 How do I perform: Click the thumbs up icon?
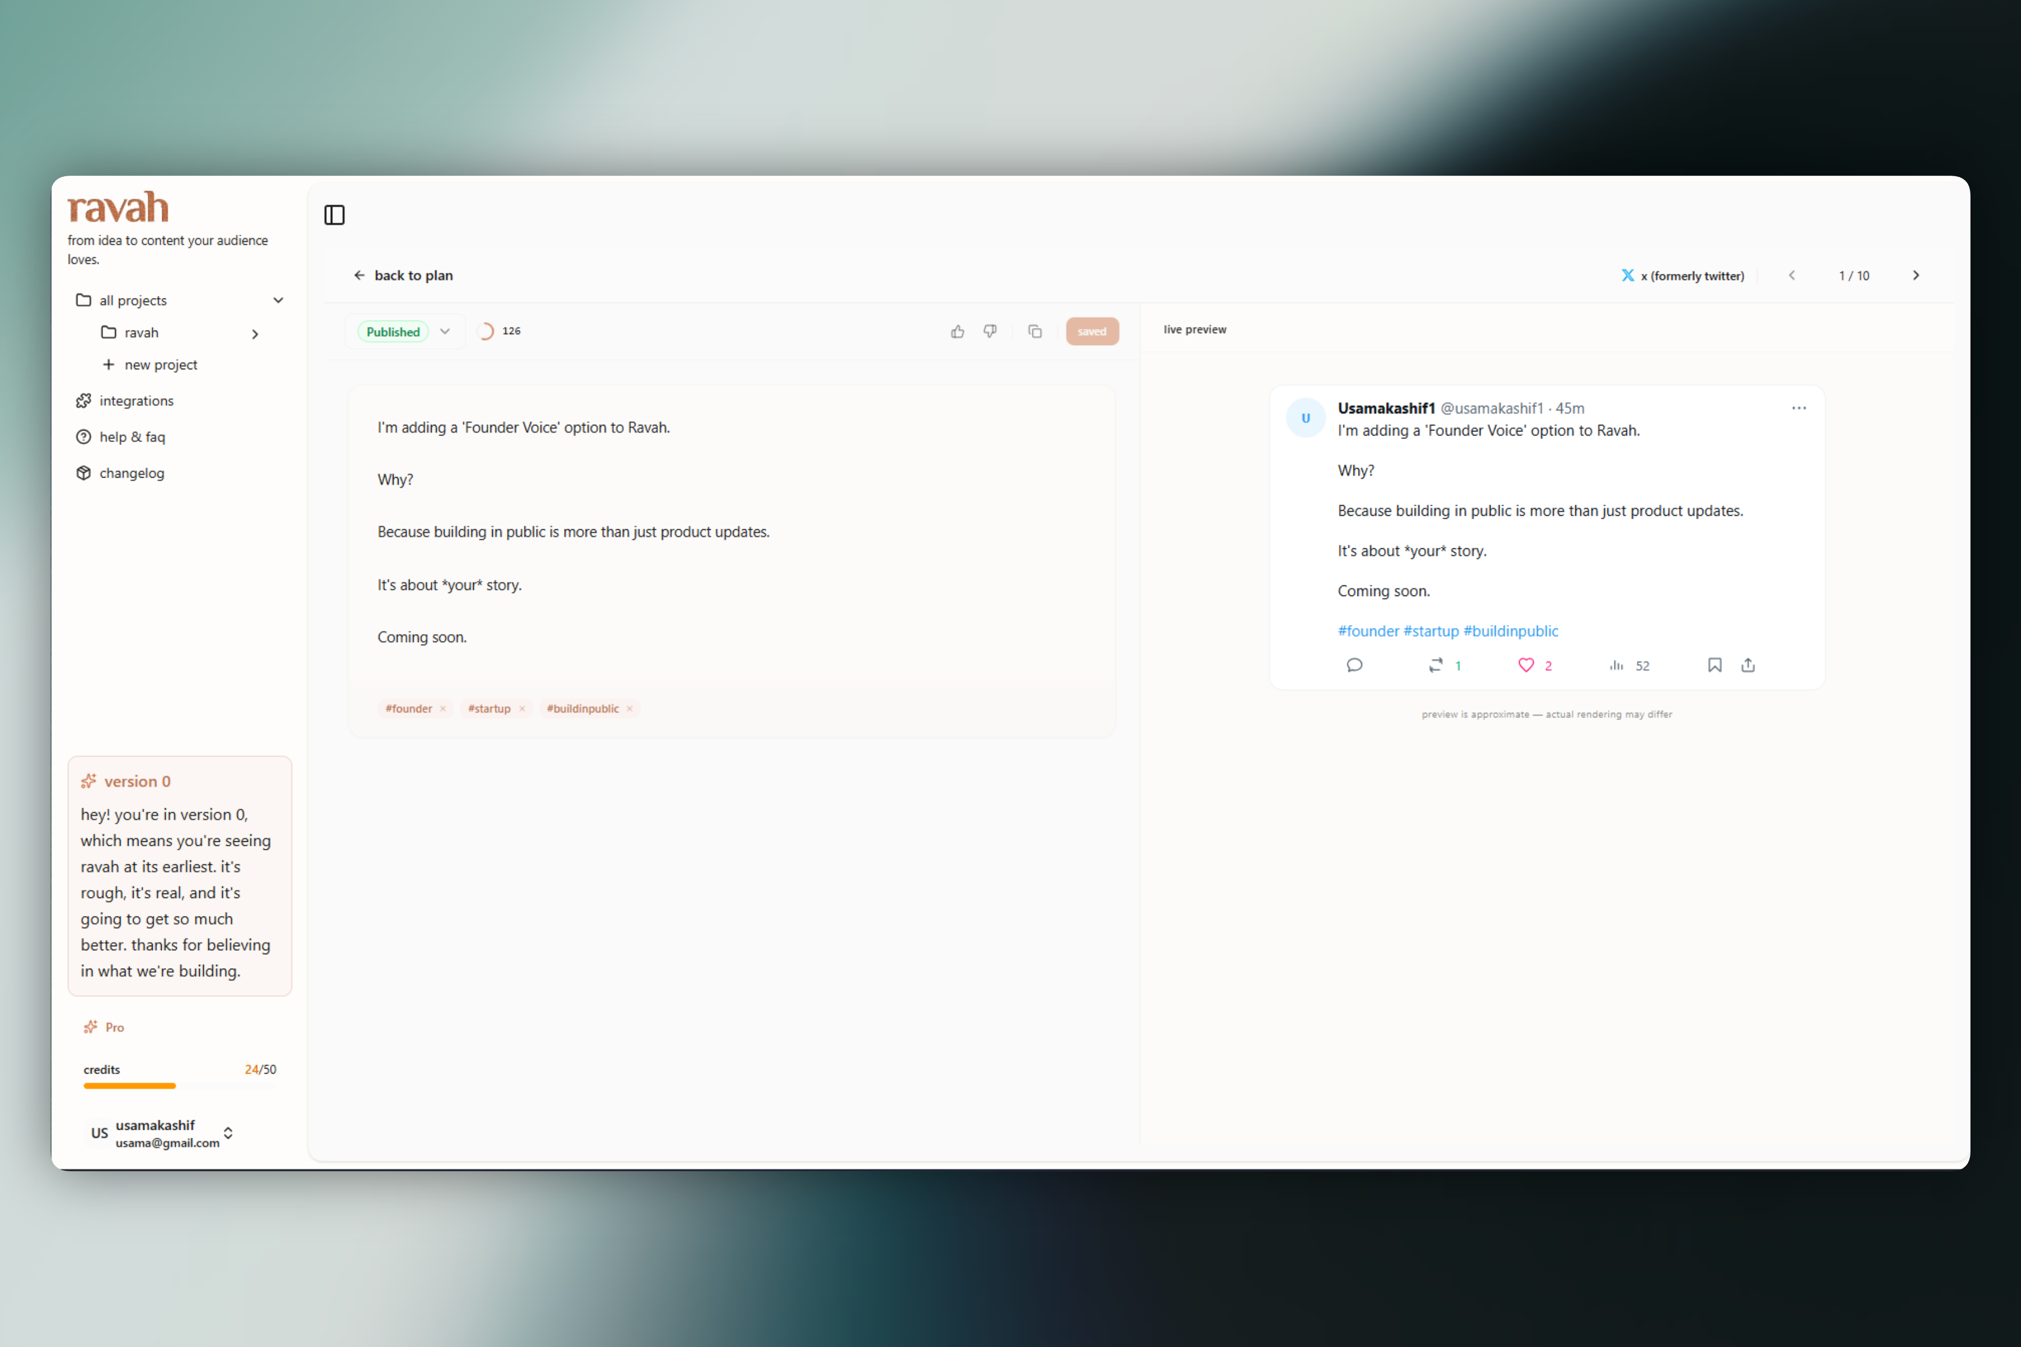point(957,332)
